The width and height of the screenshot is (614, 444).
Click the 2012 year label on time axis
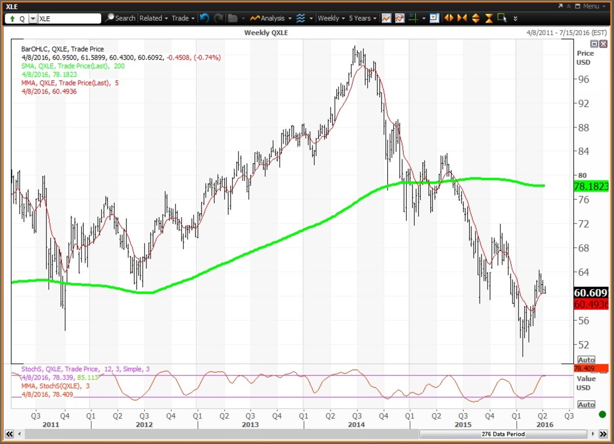(144, 425)
